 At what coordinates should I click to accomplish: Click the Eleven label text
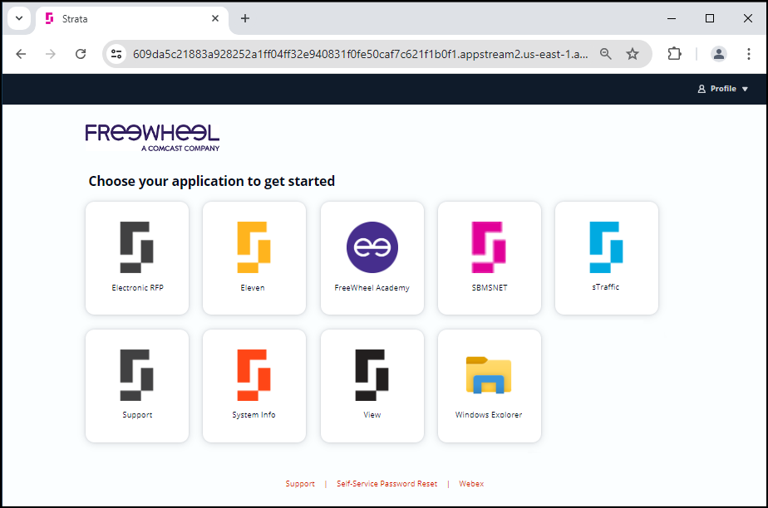click(x=253, y=287)
